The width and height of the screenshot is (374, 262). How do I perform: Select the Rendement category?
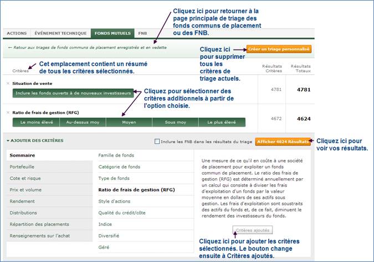pyautogui.click(x=50, y=201)
